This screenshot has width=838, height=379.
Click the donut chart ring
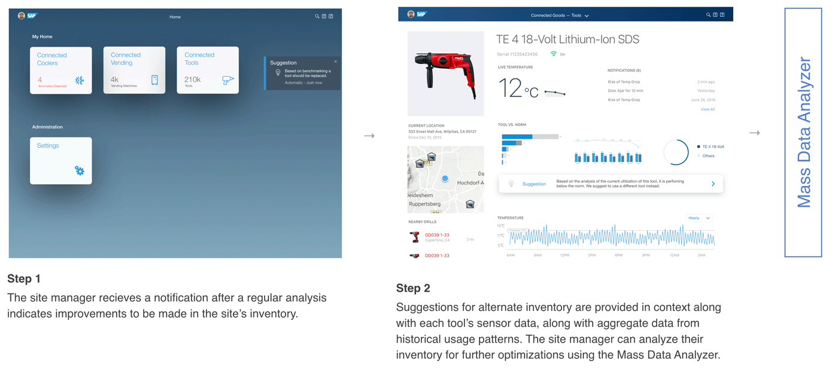pos(676,152)
